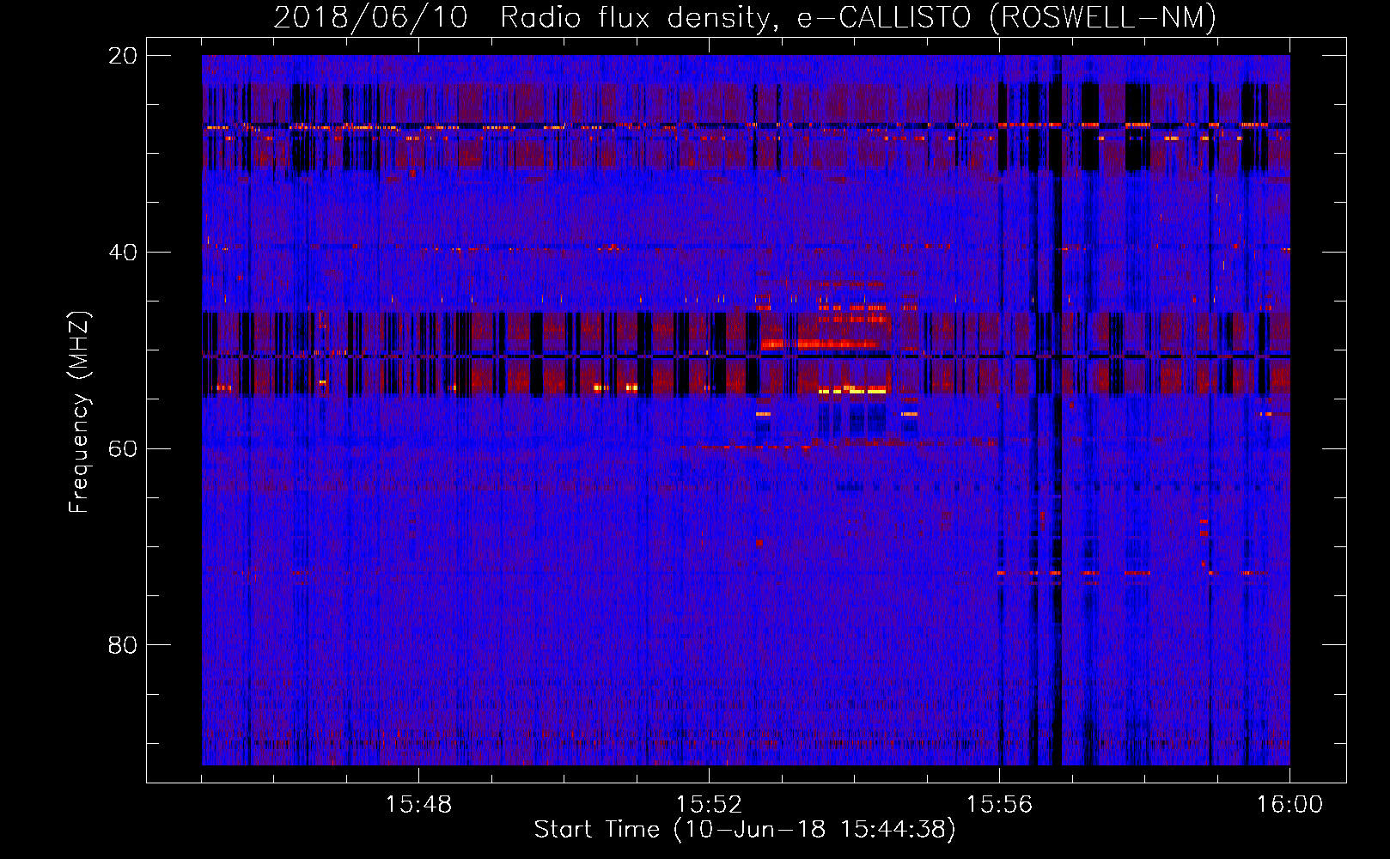The image size is (1390, 859).
Task: Click the 60 frequency tick label
Action: [123, 449]
